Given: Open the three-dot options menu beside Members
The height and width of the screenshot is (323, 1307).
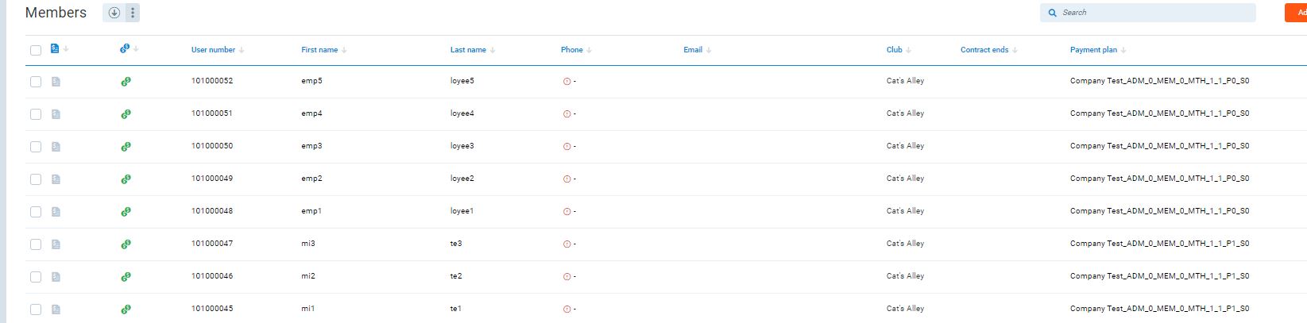Looking at the screenshot, I should [x=133, y=13].
